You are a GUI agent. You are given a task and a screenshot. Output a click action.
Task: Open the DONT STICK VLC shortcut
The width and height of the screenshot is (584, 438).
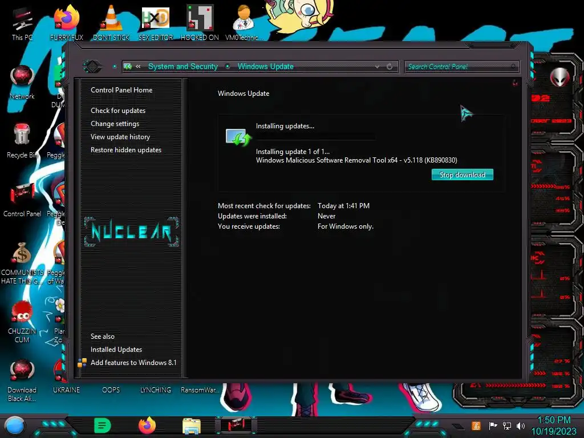coord(111,23)
